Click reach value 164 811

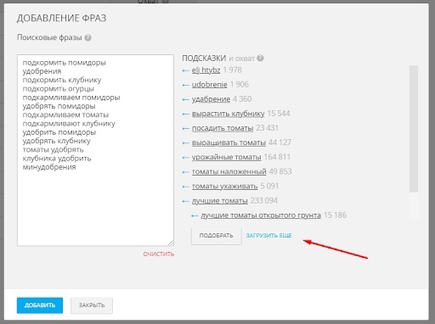tap(277, 157)
